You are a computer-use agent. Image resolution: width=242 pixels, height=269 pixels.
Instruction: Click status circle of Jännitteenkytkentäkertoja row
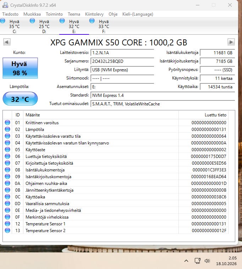[7, 190]
